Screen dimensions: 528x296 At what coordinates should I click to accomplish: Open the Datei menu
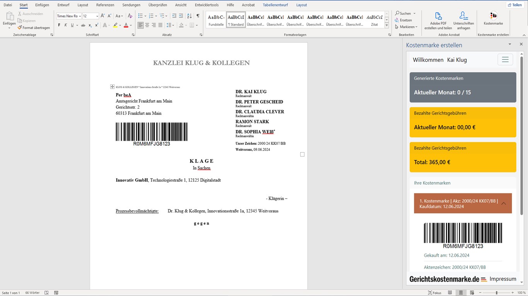8,5
